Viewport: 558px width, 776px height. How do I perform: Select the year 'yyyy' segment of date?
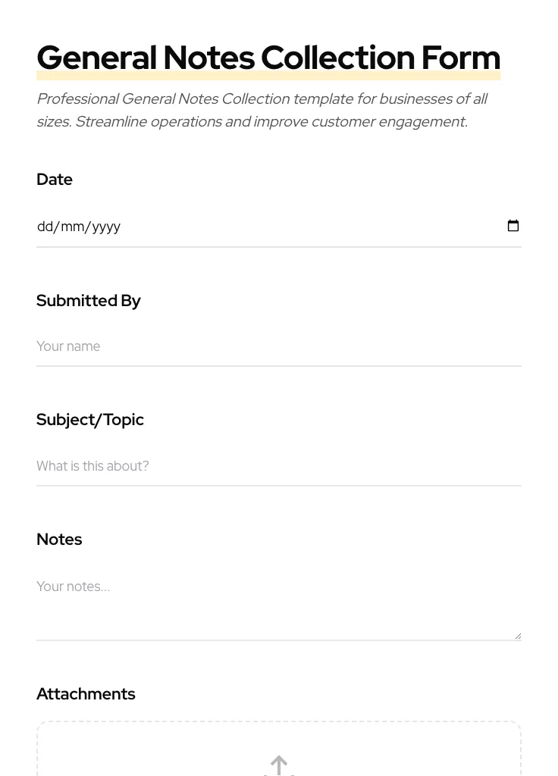click(106, 227)
